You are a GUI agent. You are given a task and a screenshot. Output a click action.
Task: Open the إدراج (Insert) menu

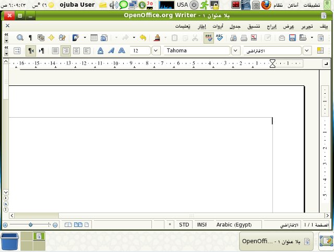(271, 26)
